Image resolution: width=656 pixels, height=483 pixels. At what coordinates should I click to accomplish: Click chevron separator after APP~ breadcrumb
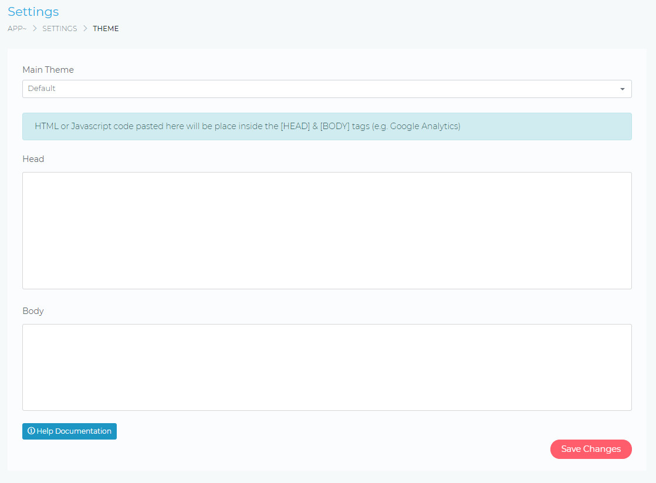35,29
